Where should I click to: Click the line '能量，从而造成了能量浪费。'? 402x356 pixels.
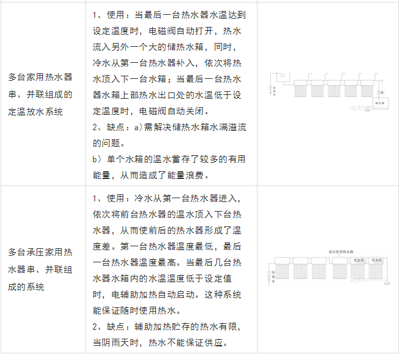point(151,176)
